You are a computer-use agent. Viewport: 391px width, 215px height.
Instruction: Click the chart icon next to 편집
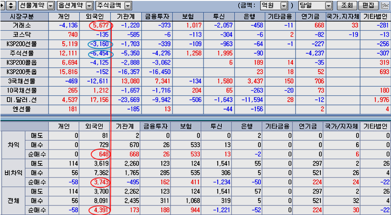pos(385,6)
